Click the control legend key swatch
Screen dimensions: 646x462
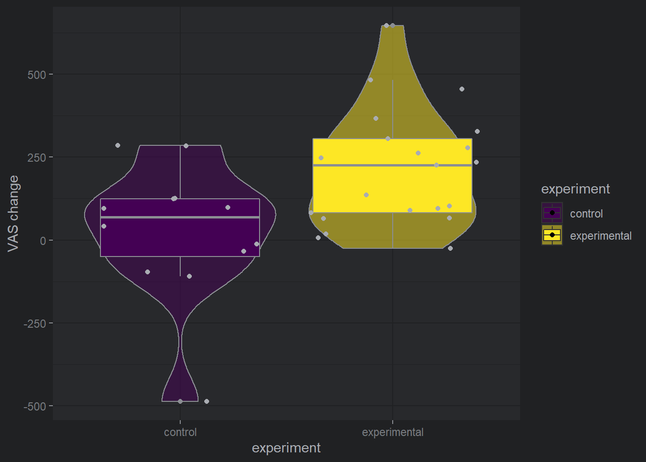pos(552,213)
